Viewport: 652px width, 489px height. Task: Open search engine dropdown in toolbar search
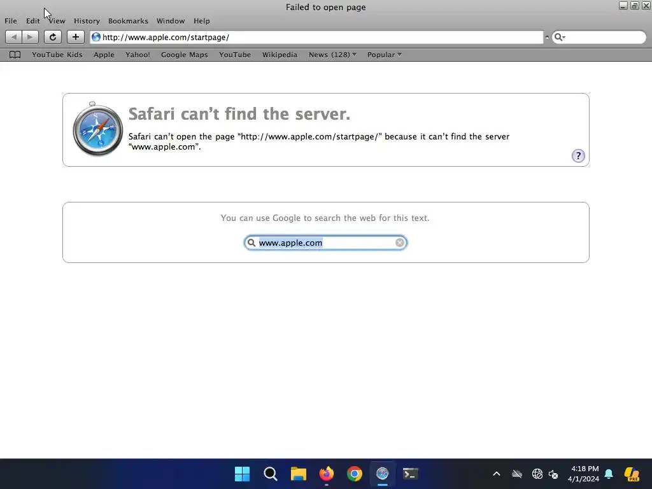(x=560, y=37)
